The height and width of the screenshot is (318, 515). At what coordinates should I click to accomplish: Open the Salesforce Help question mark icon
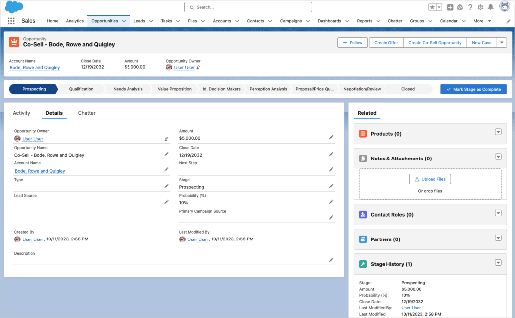[x=470, y=7]
